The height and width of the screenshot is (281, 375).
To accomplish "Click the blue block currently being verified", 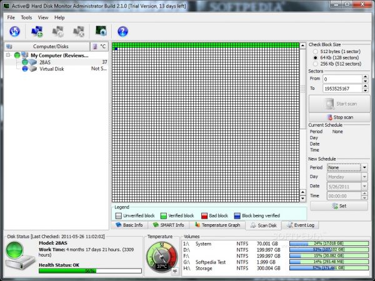I will 116,49.
